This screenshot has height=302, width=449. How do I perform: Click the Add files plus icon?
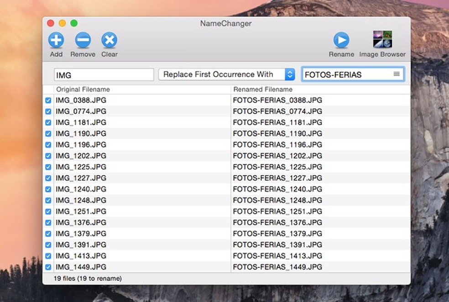click(x=56, y=40)
